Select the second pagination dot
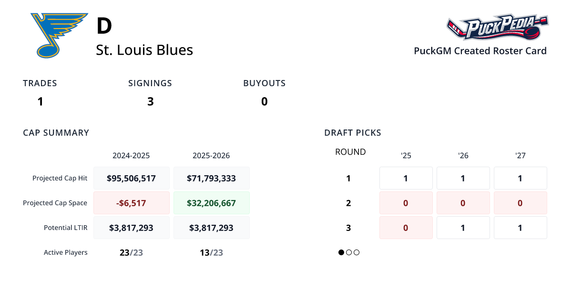The width and height of the screenshot is (572, 300). (x=349, y=252)
